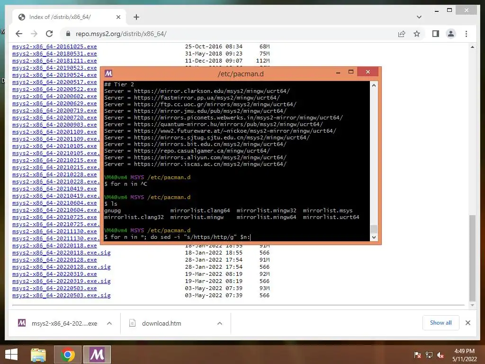Open msys2-x86_64-20200629.exe link
The image size is (485, 364).
click(x=54, y=103)
